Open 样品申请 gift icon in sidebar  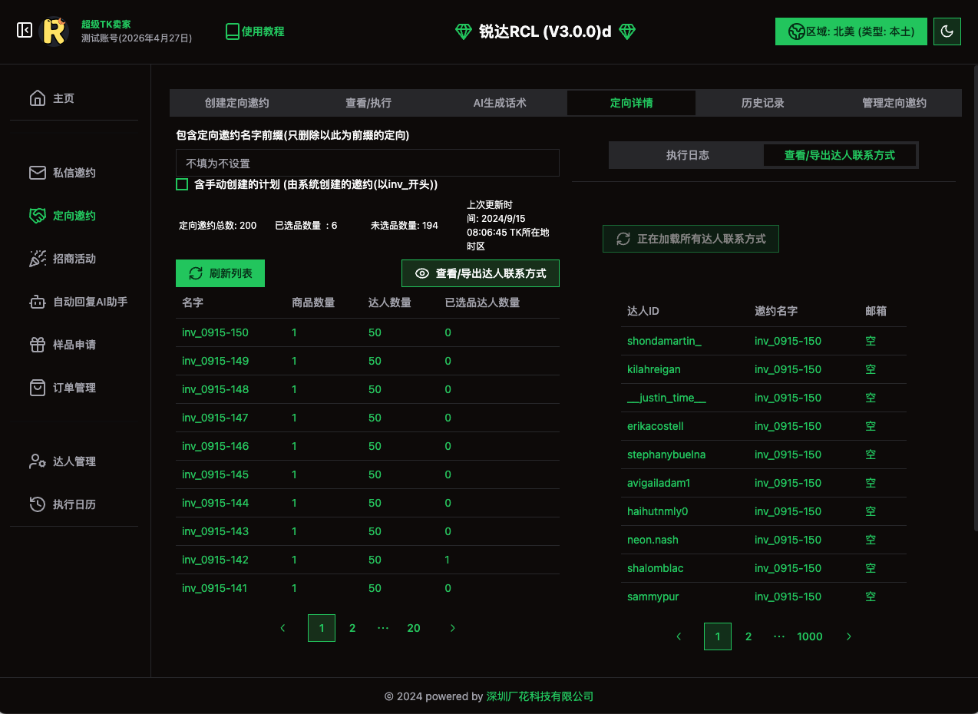(x=37, y=345)
